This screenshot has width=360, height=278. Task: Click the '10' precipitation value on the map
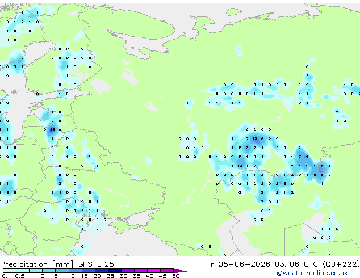point(240,166)
